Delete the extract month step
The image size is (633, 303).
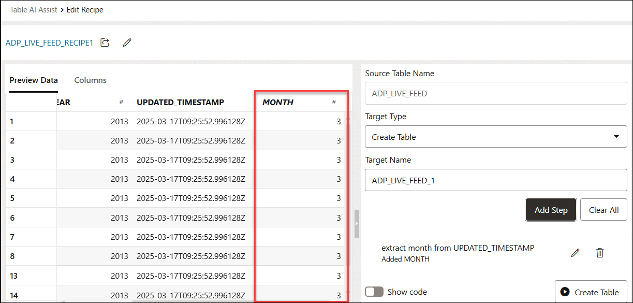click(x=600, y=253)
